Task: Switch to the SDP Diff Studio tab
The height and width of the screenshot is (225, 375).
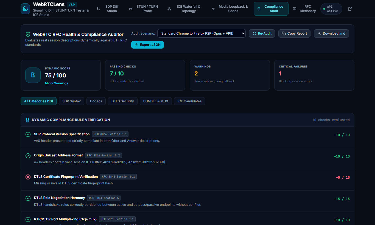Action: coord(109,9)
